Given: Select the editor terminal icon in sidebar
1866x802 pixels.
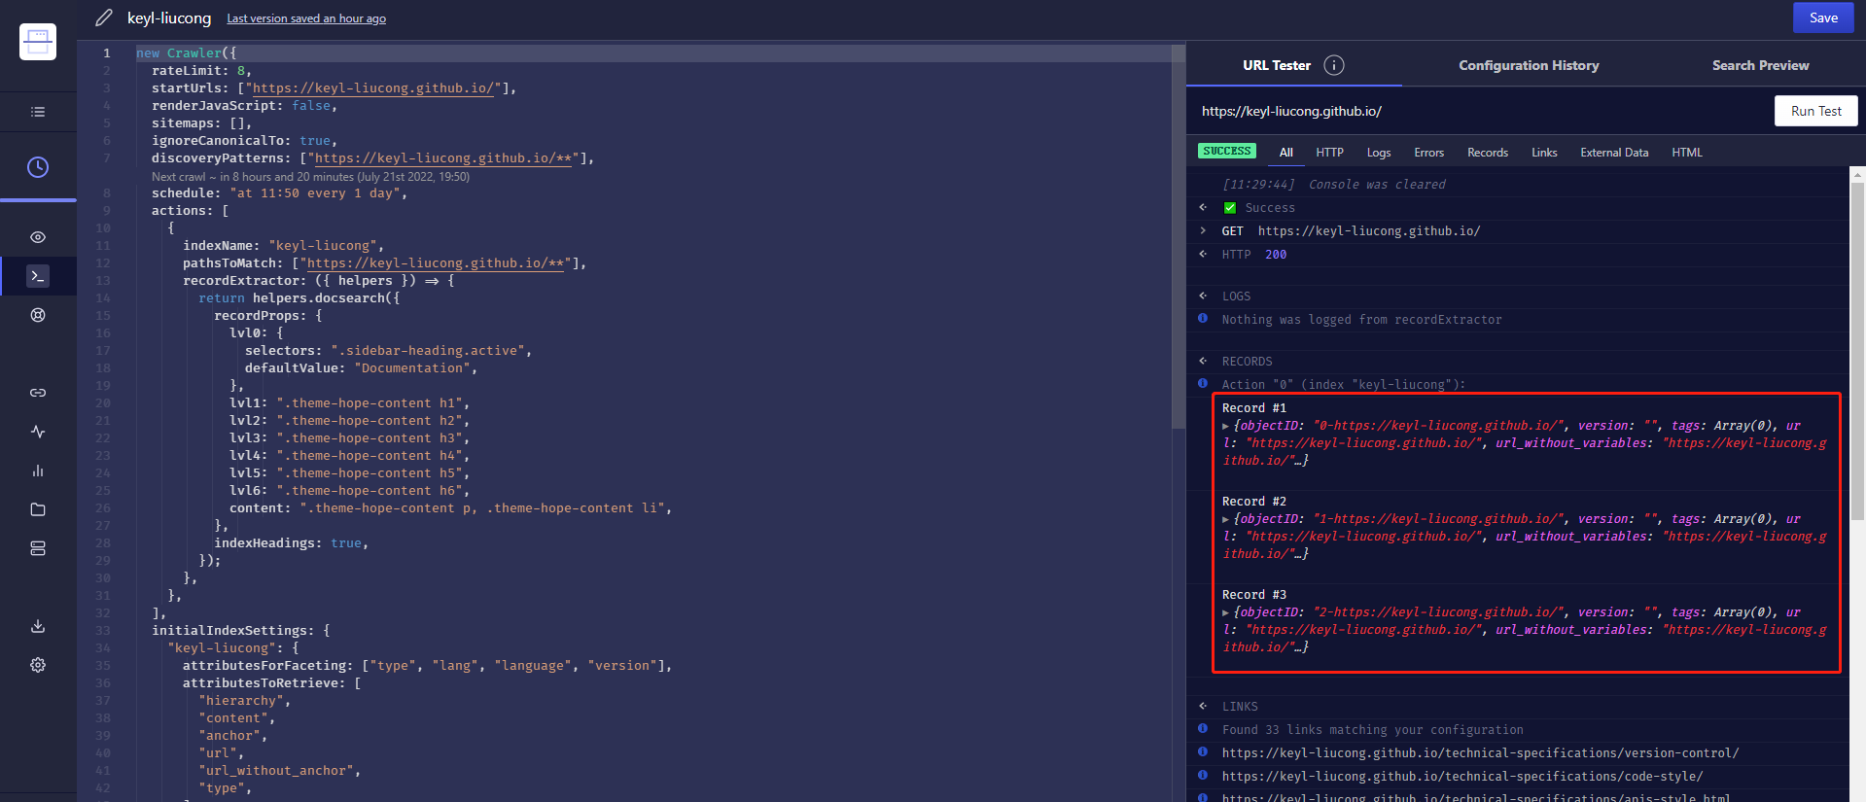Looking at the screenshot, I should click(38, 276).
